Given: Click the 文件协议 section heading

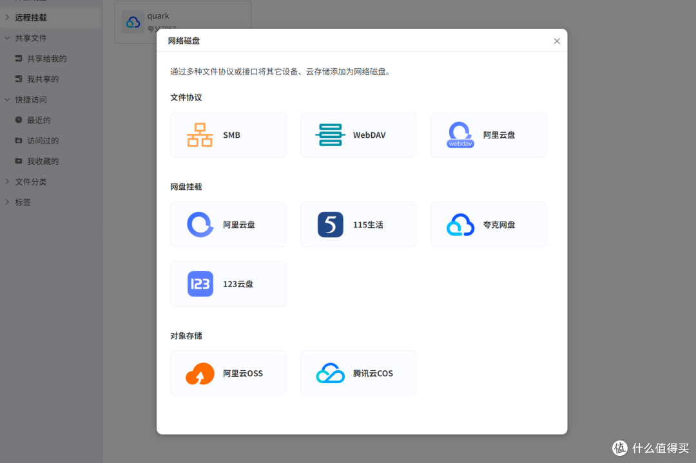Looking at the screenshot, I should 186,98.
